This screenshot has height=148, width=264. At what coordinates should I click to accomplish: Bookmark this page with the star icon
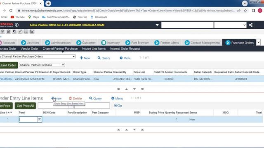[x=245, y=11]
